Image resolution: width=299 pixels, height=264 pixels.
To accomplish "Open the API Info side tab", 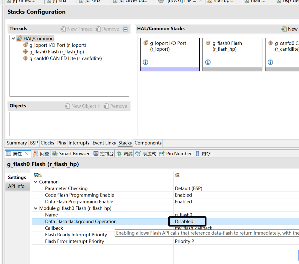I will pos(16,186).
